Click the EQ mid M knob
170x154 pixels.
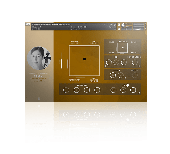click(116, 62)
